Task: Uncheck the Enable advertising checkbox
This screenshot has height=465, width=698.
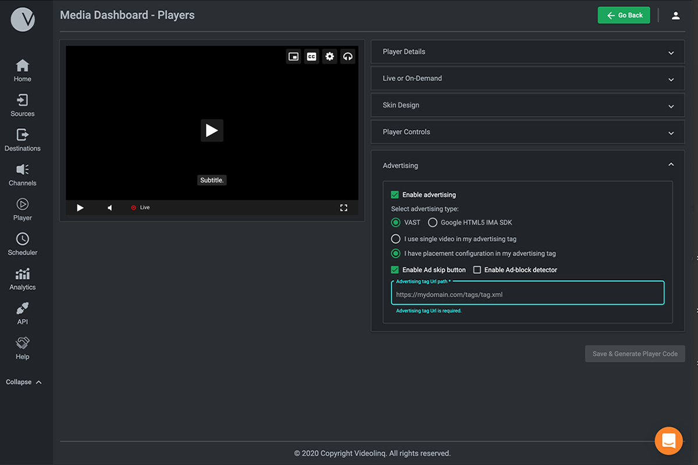Action: 395,195
